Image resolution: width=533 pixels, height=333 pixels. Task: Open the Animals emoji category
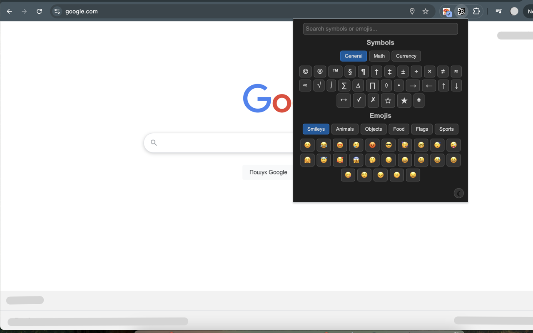345,129
